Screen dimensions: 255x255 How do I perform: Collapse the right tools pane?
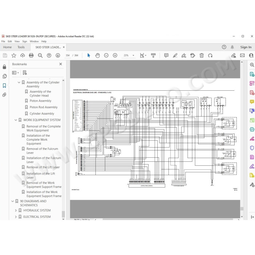click(252, 217)
